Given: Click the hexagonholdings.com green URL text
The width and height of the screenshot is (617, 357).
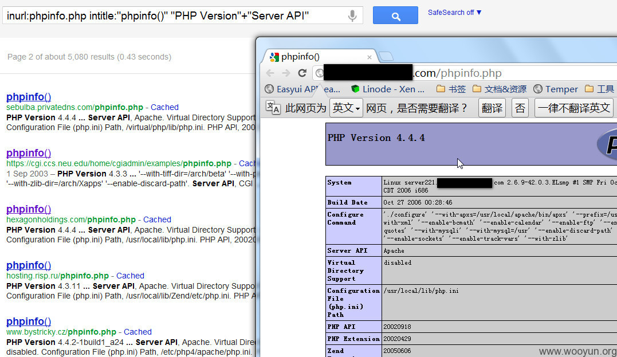Looking at the screenshot, I should [71, 219].
